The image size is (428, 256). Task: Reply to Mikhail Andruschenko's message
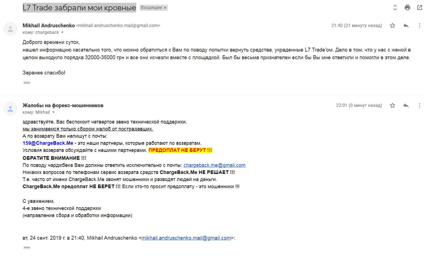406,26
